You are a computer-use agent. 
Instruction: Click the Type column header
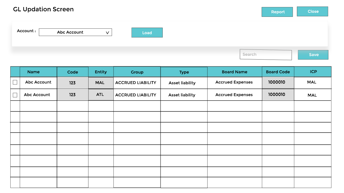click(184, 72)
